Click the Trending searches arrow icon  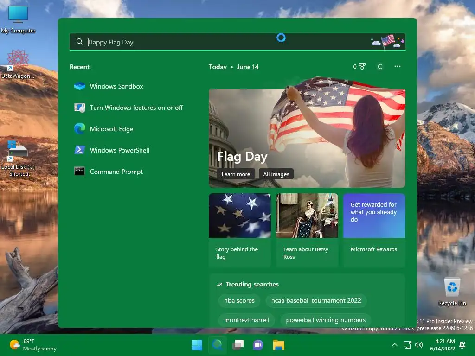coord(219,285)
